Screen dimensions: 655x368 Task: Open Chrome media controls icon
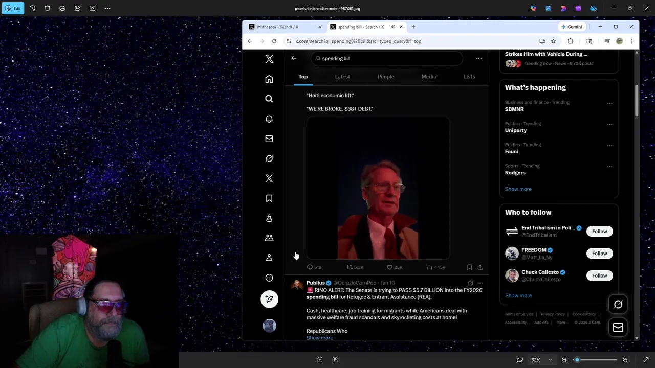[607, 41]
